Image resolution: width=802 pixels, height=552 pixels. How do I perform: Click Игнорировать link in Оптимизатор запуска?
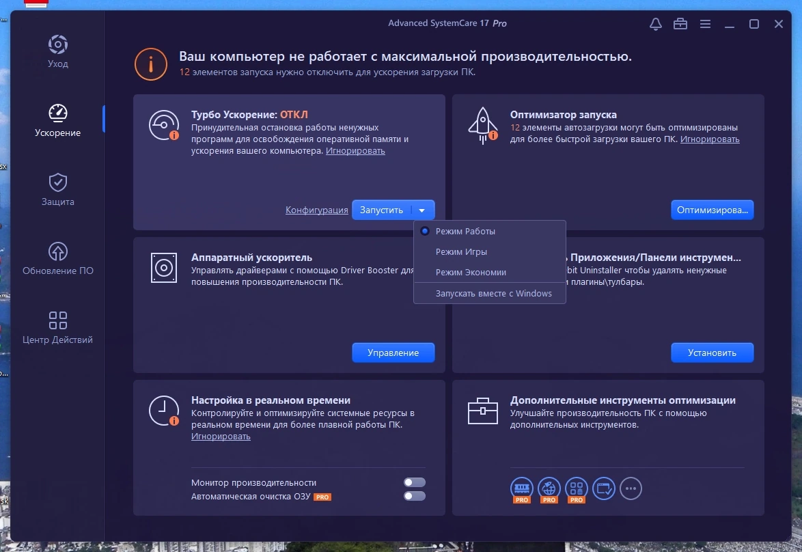(710, 139)
